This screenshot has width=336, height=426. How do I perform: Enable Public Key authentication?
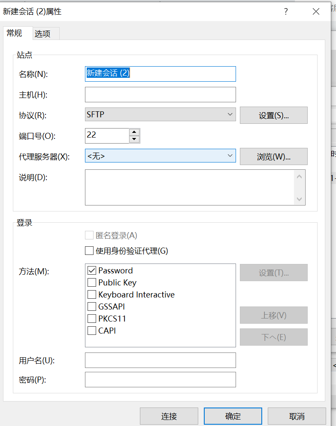point(91,282)
